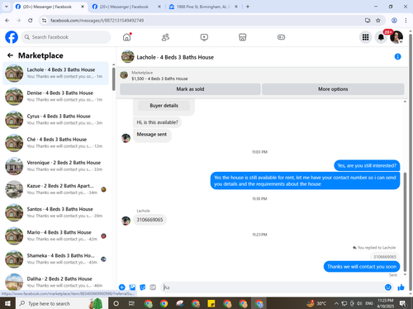Open the Friends icon in top navigation
The width and height of the screenshot is (413, 309).
pos(165,37)
